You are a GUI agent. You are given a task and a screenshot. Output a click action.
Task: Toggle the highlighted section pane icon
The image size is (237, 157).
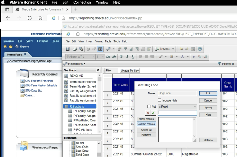(100, 49)
